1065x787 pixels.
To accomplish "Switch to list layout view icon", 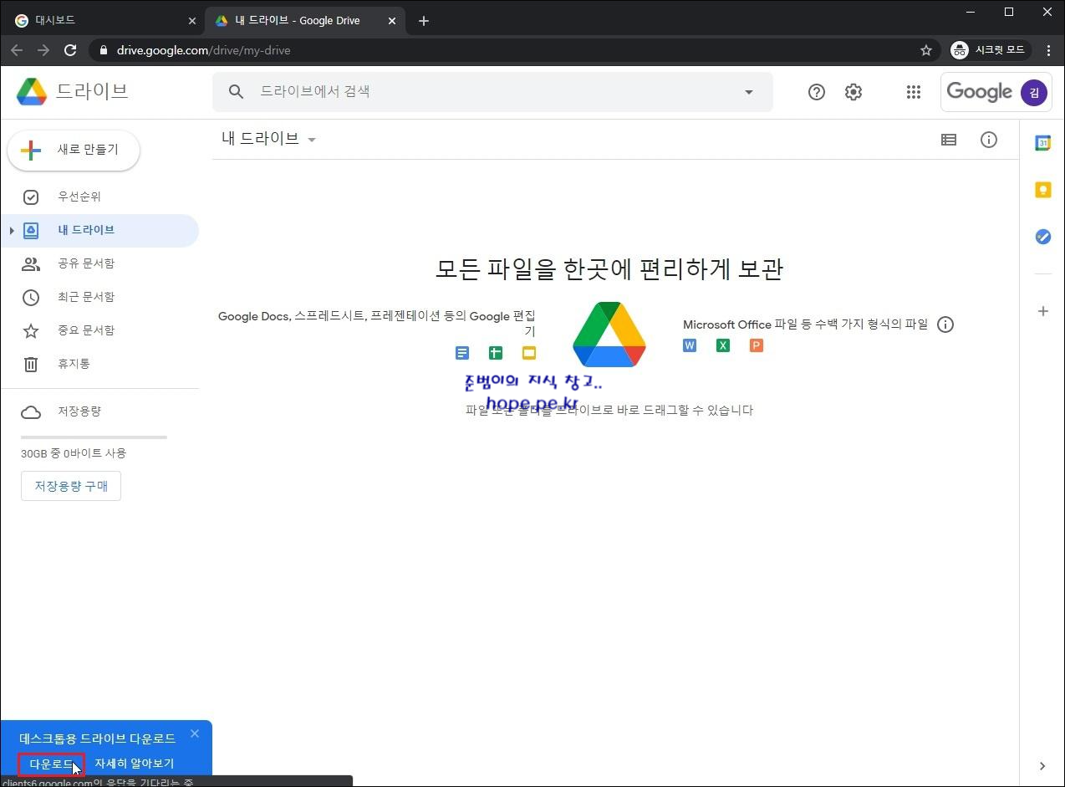I will [949, 140].
